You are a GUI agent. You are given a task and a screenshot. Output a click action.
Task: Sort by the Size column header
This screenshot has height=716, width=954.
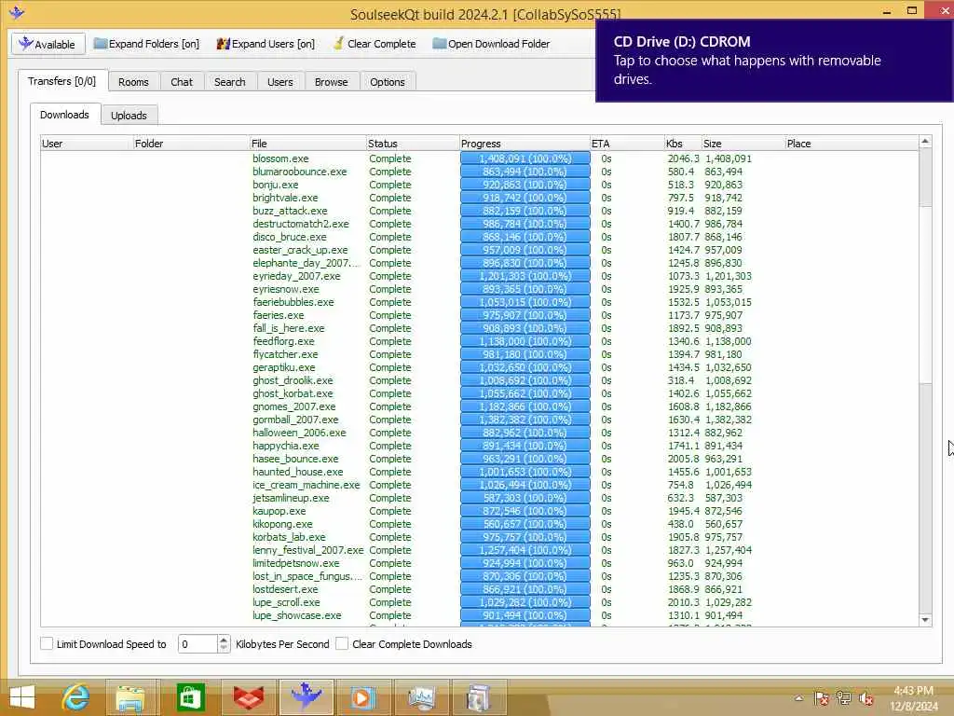click(x=743, y=144)
